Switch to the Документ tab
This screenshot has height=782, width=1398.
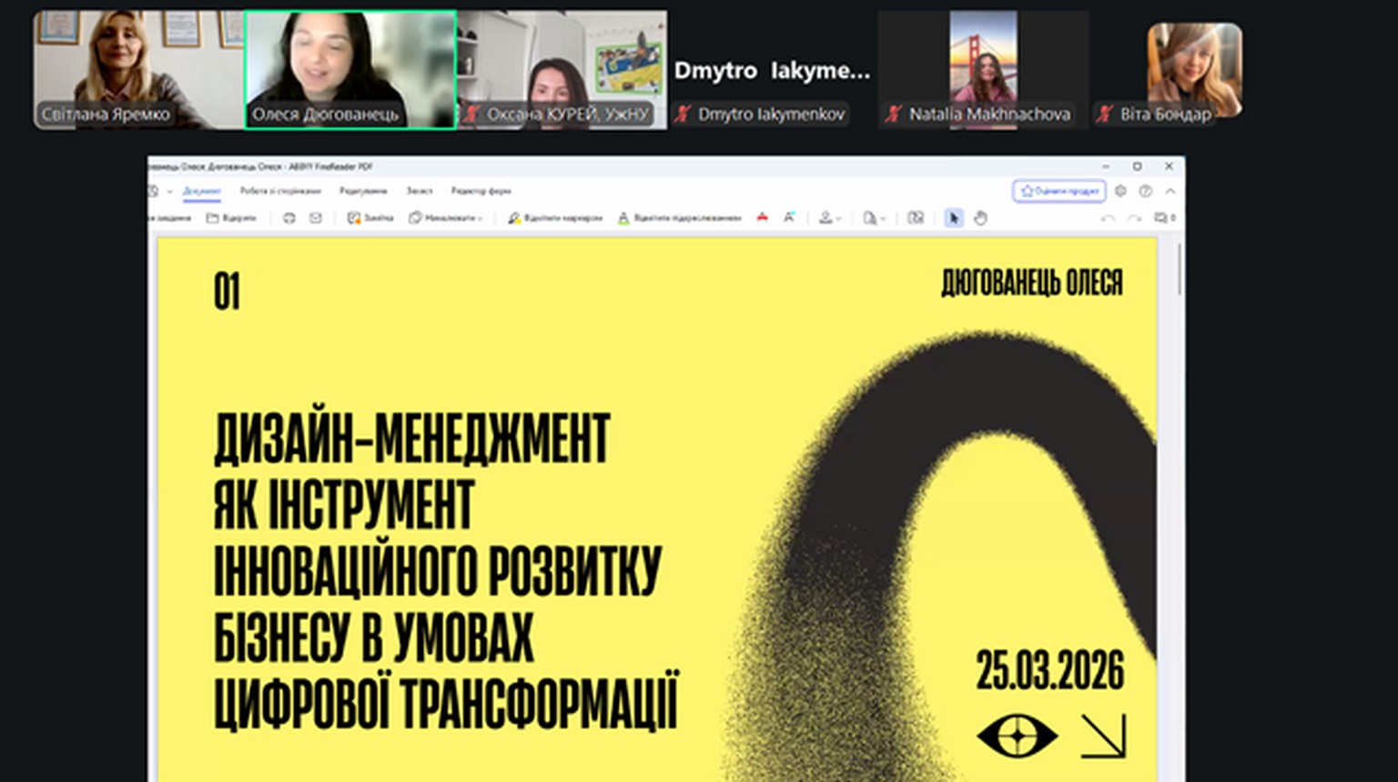pos(201,191)
